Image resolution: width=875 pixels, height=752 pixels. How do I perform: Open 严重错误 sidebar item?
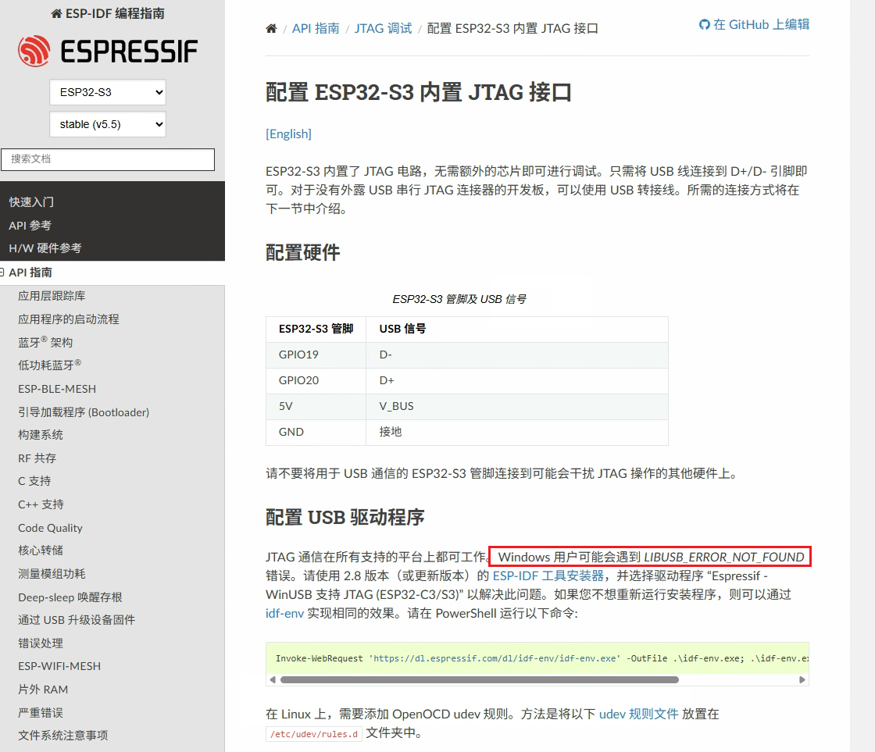pyautogui.click(x=40, y=712)
